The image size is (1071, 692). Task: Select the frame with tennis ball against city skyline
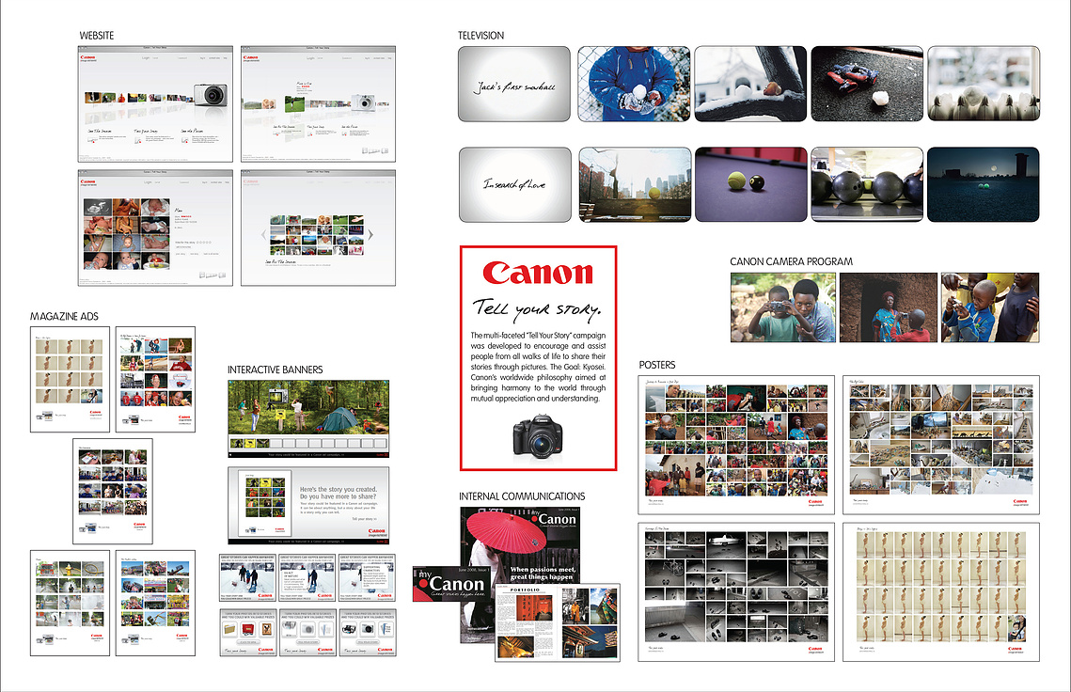635,184
